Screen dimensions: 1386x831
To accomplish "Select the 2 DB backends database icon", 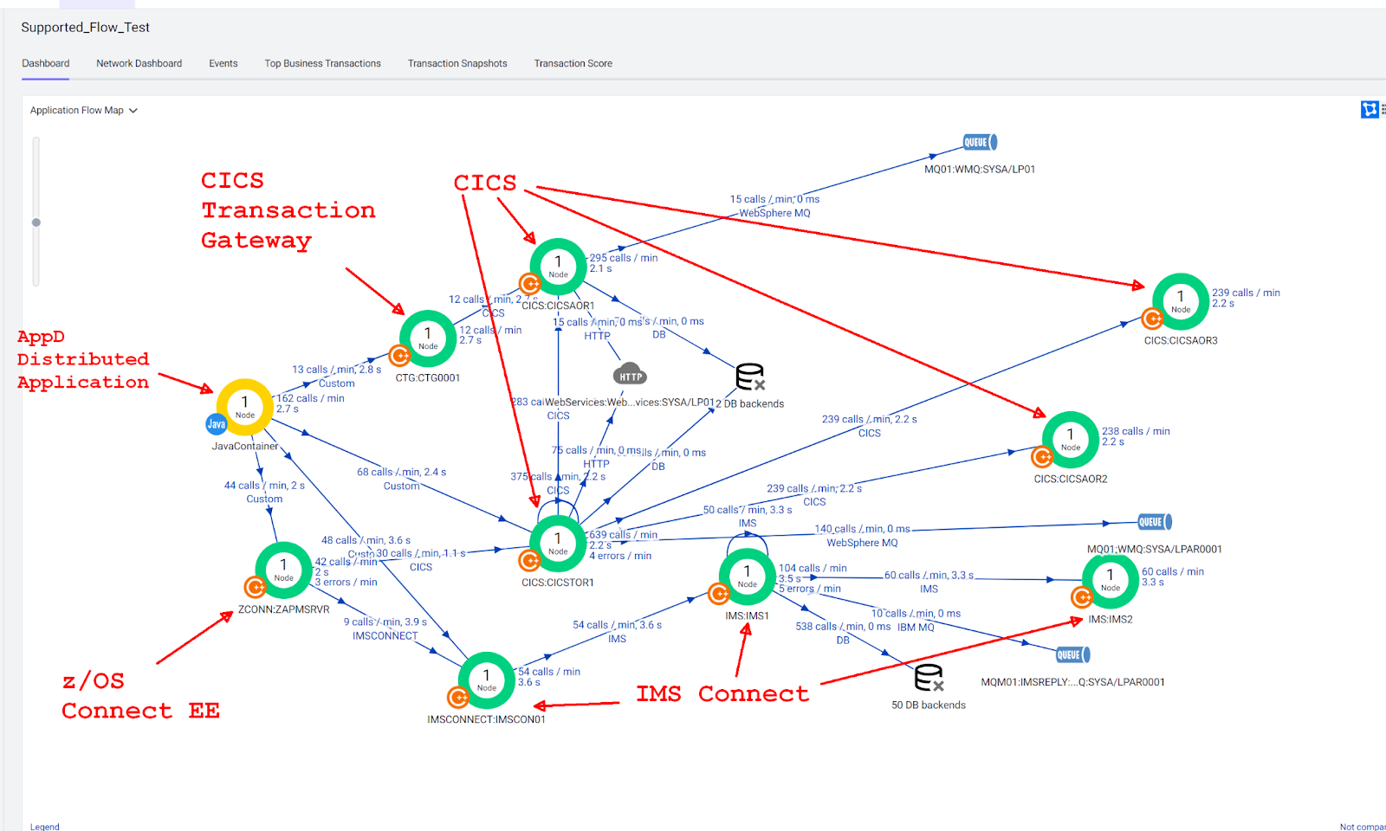I will 750,377.
